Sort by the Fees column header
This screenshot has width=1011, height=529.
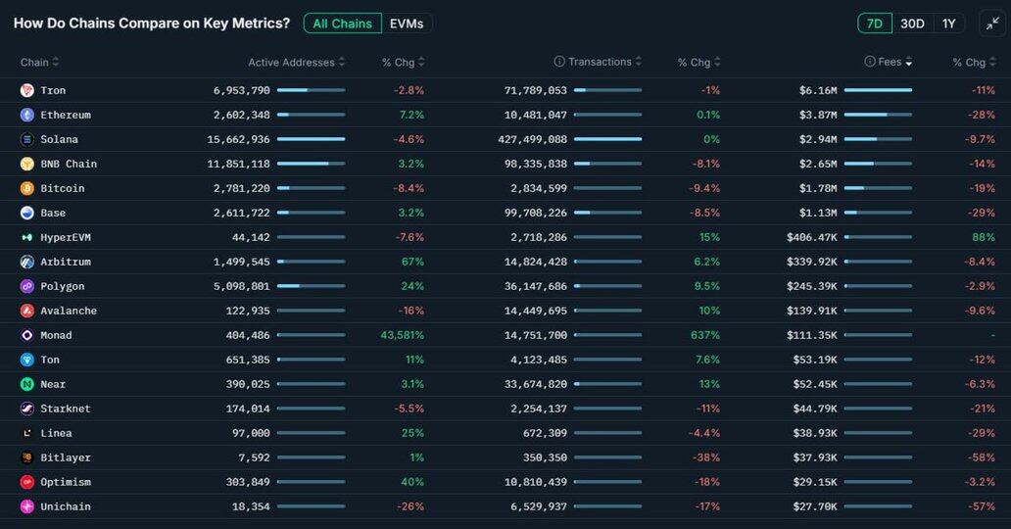click(x=890, y=62)
